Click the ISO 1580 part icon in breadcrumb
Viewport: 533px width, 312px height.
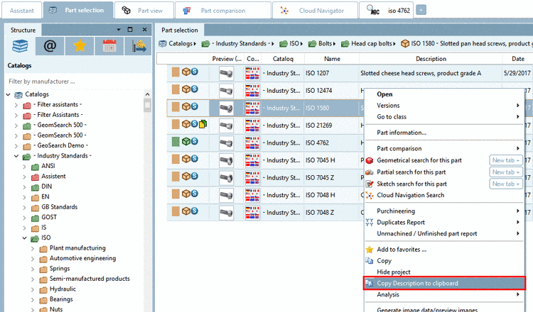tap(405, 43)
